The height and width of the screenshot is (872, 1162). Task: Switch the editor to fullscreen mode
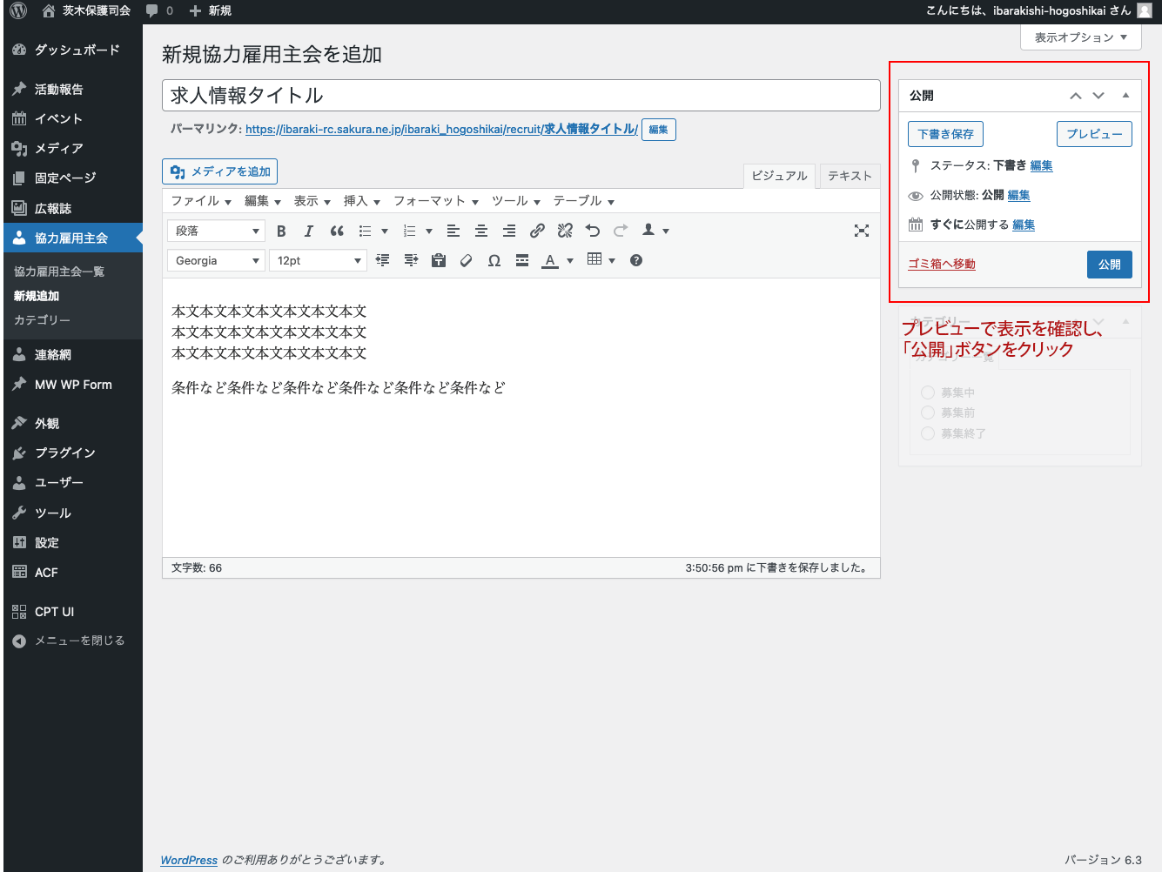pos(861,230)
